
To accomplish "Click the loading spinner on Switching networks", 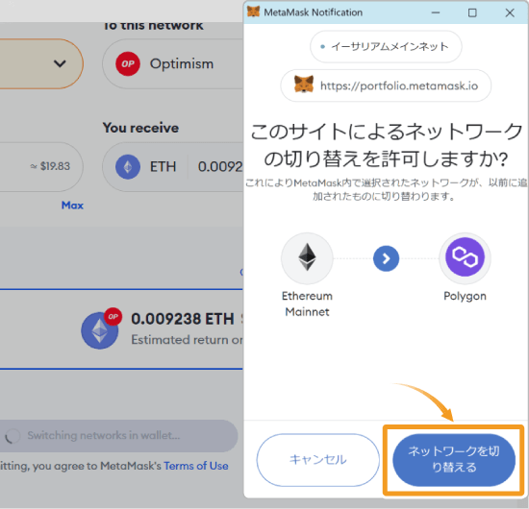I will 13,436.
